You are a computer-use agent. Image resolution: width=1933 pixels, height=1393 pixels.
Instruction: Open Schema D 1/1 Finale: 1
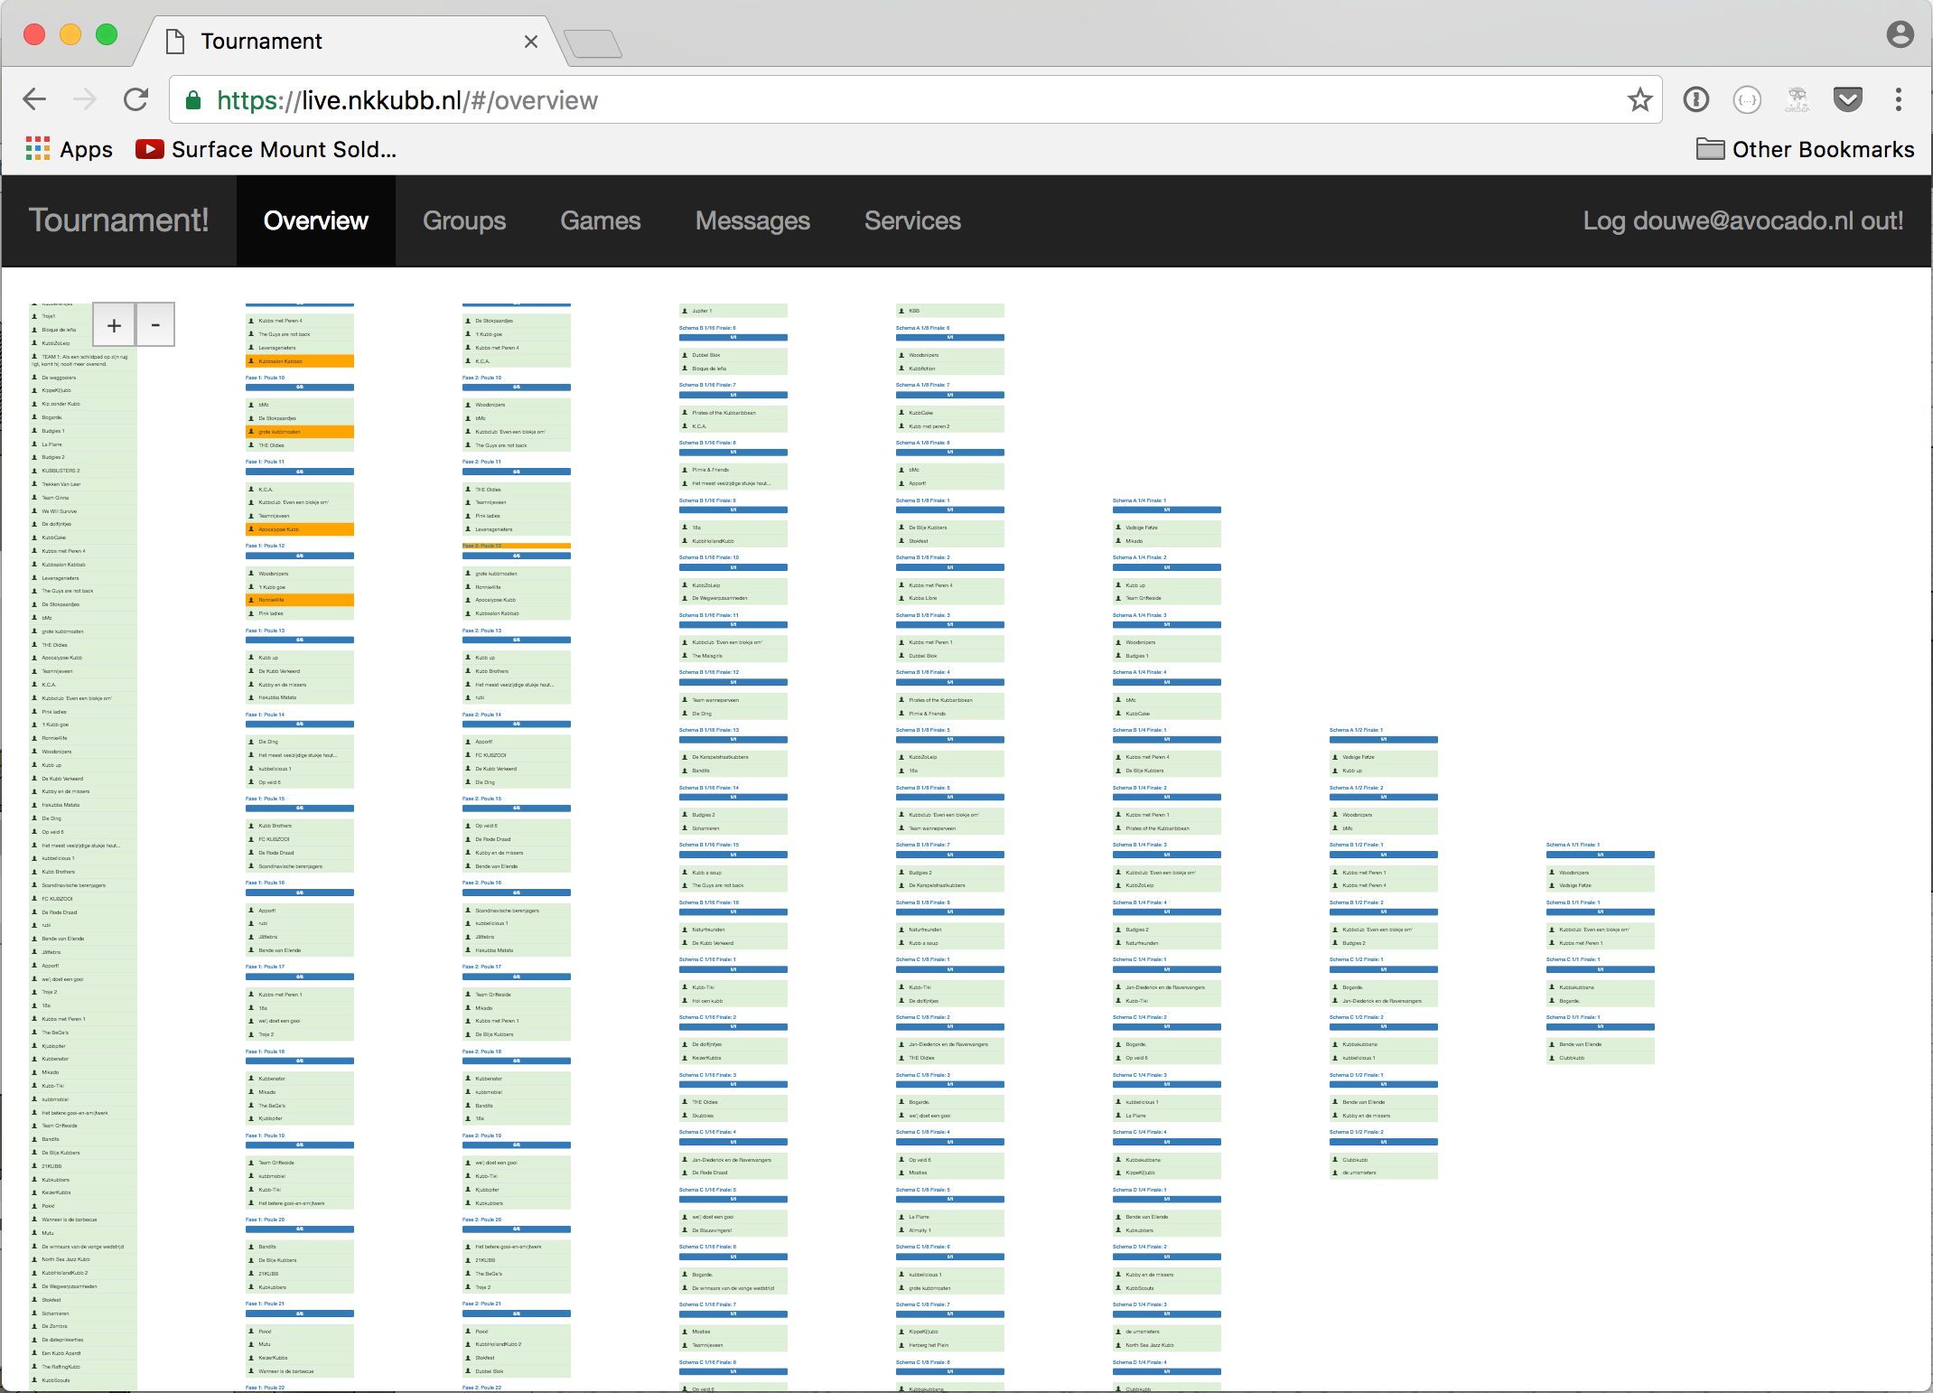click(1573, 1017)
